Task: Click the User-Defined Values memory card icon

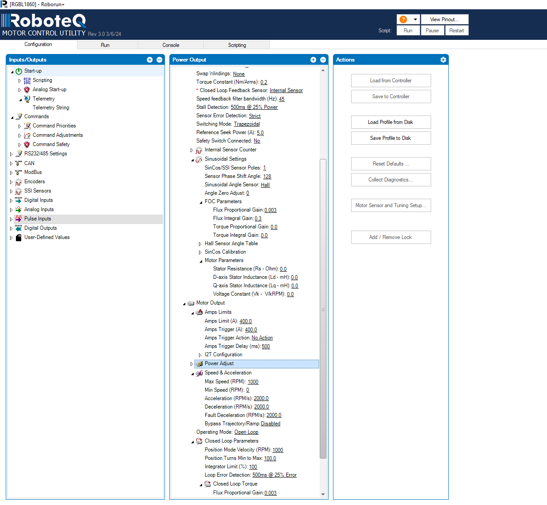Action: click(x=19, y=238)
